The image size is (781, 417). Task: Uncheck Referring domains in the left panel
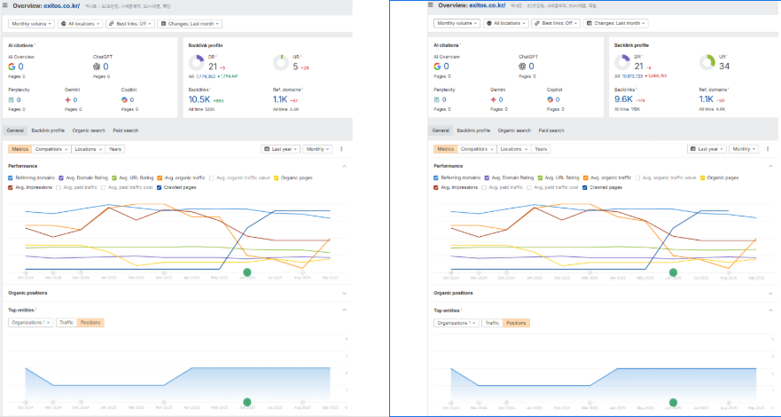[11, 177]
